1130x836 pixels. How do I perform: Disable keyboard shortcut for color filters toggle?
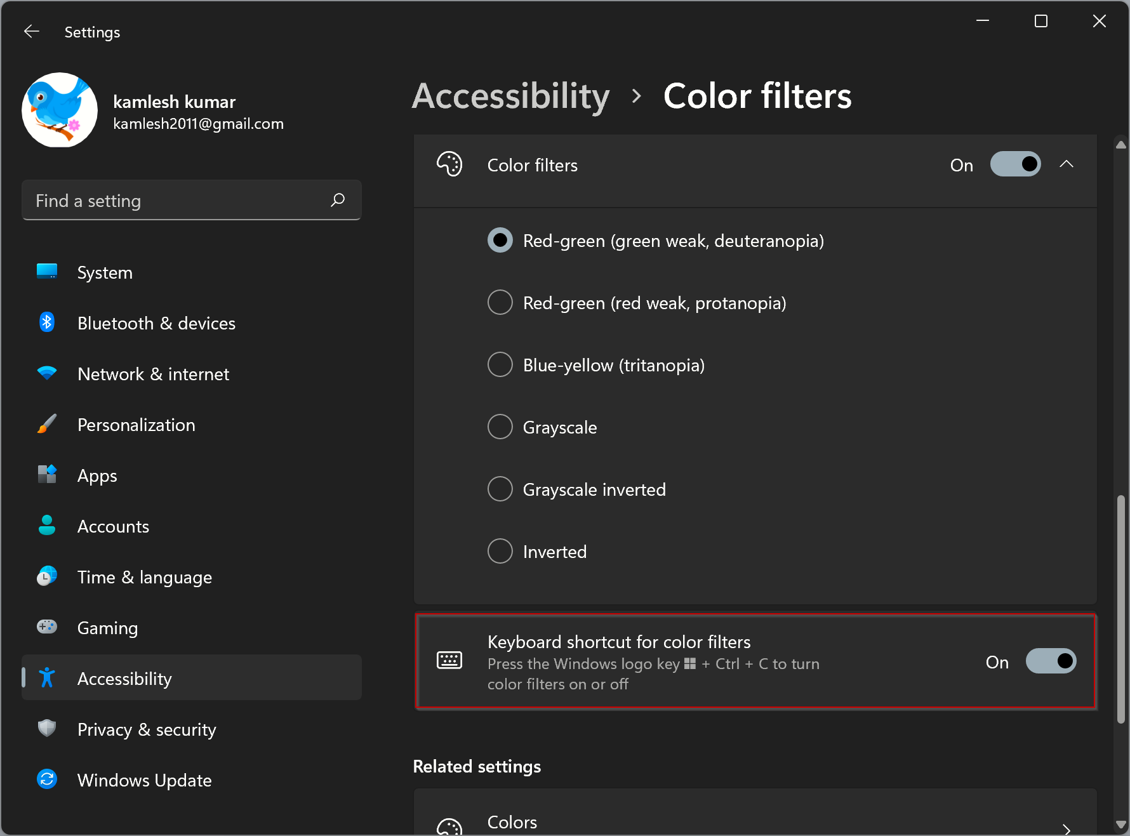tap(1051, 661)
